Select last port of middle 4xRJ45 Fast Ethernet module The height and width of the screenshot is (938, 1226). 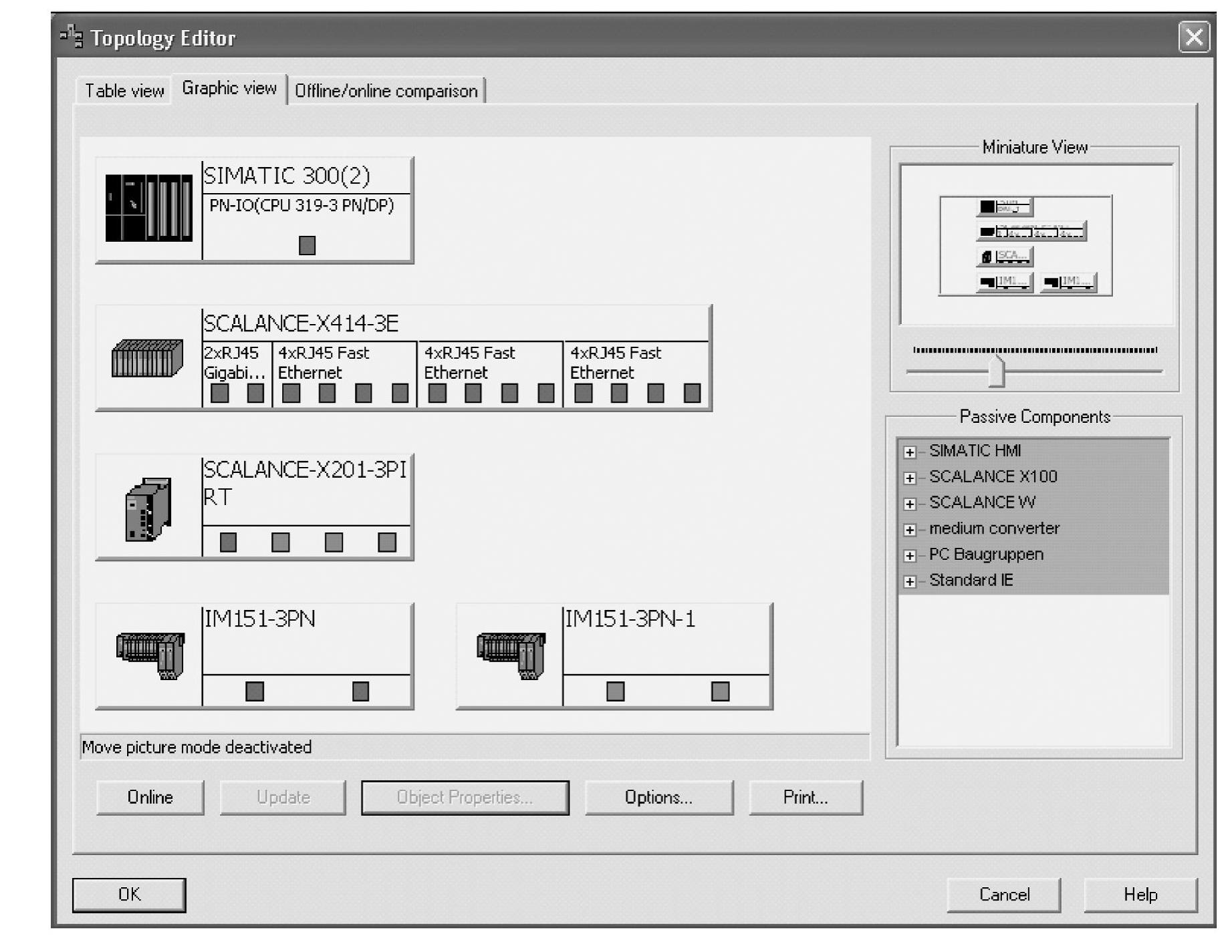coord(545,393)
